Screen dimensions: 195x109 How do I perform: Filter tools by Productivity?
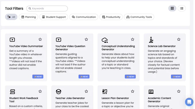coord(111,17)
